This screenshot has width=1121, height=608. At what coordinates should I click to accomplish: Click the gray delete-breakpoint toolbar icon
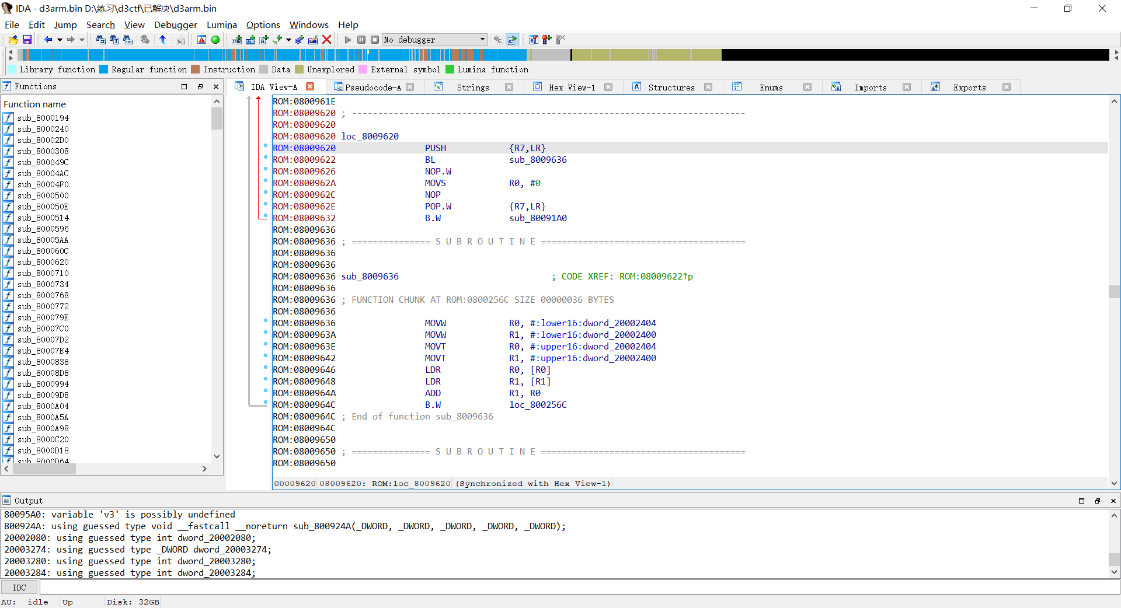point(560,40)
